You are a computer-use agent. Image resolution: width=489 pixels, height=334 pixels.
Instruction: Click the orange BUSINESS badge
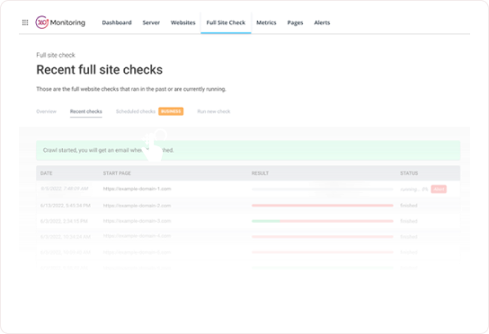(x=171, y=111)
